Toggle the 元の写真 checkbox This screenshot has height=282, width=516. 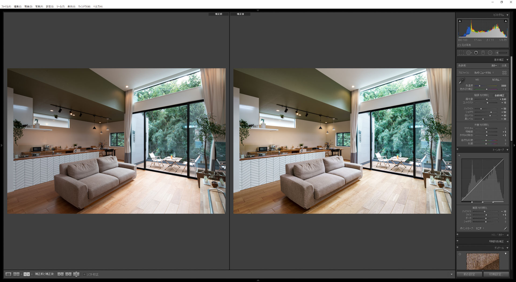pos(459,45)
